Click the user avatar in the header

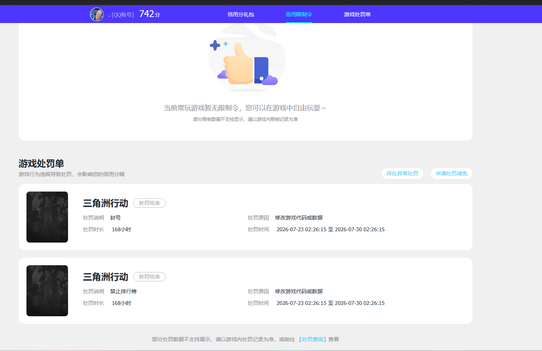tap(97, 14)
